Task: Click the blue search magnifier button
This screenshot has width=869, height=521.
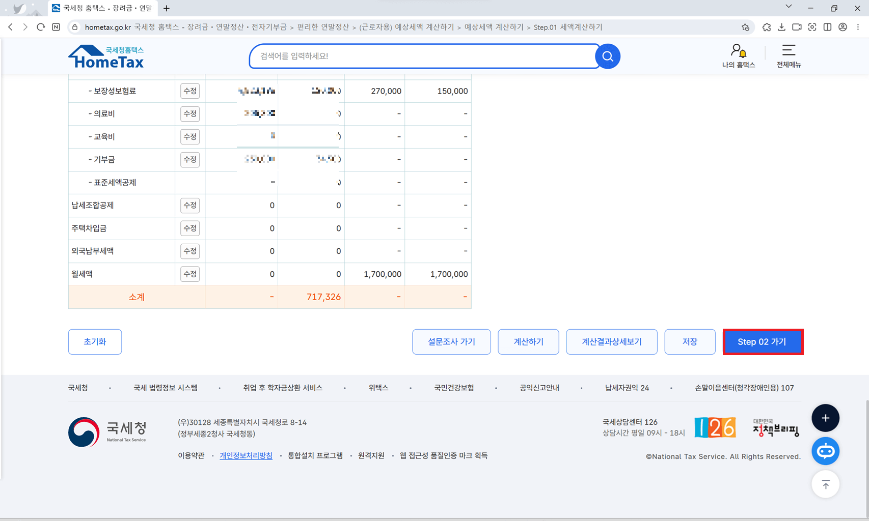Action: 608,56
